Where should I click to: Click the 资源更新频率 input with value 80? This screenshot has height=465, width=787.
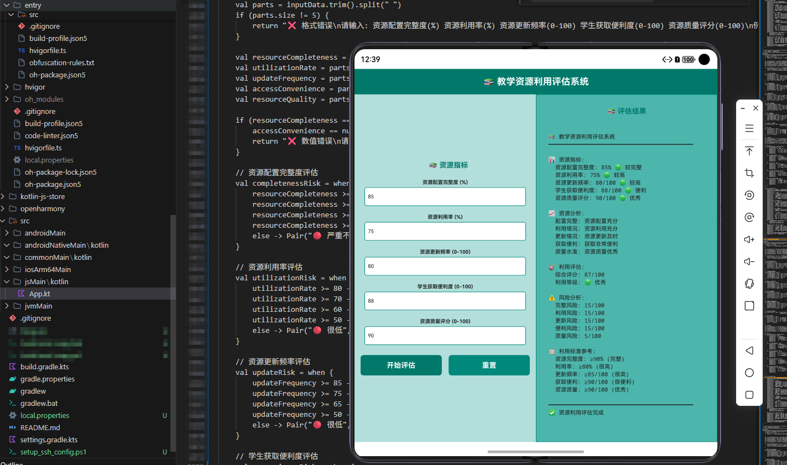445,266
